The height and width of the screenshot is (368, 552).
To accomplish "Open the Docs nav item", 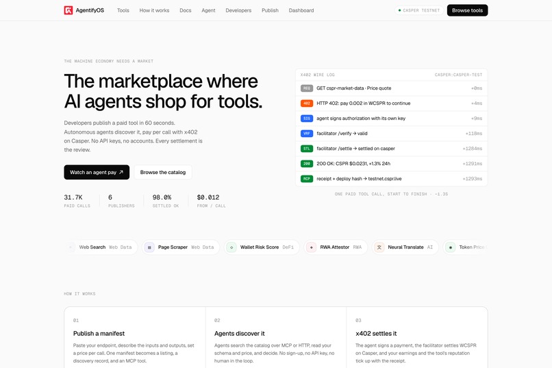I will pyautogui.click(x=186, y=10).
